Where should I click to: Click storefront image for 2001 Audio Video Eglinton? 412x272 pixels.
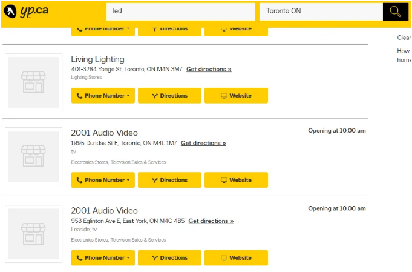pyautogui.click(x=34, y=234)
